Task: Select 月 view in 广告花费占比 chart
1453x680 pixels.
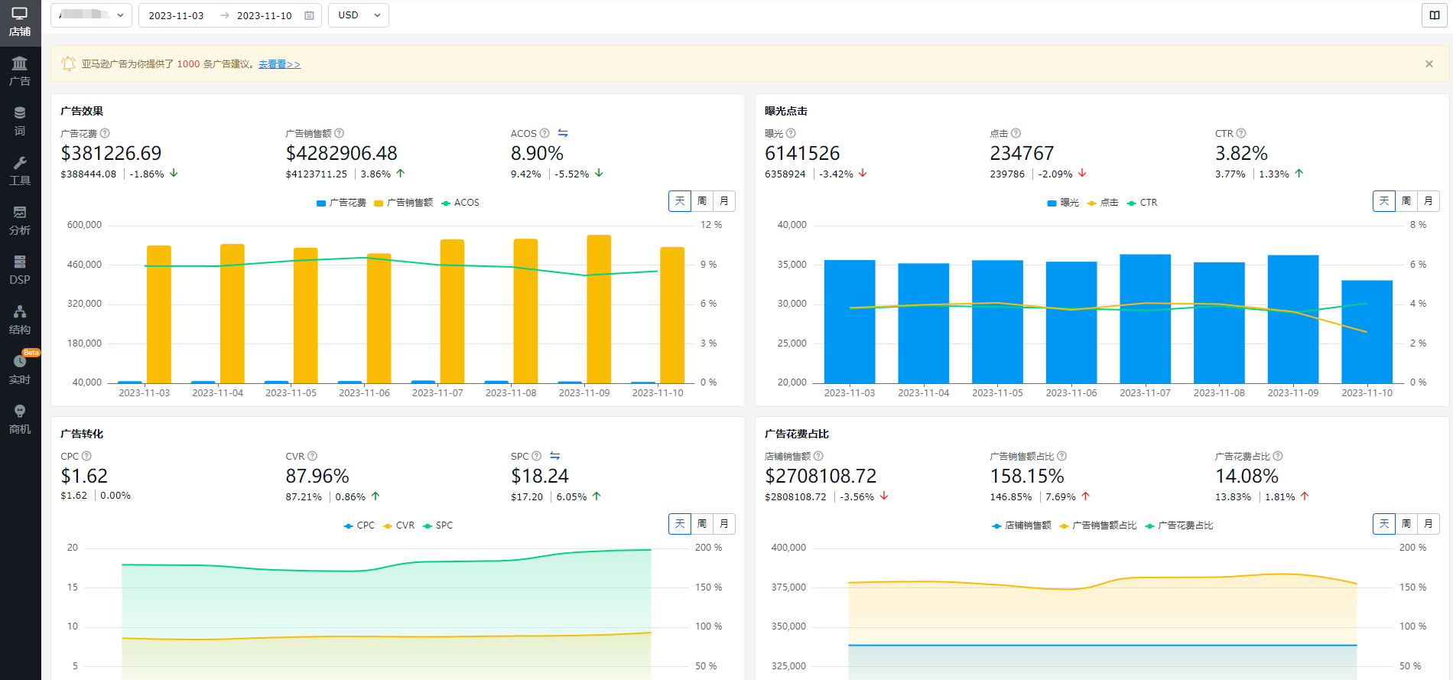Action: coord(1429,524)
